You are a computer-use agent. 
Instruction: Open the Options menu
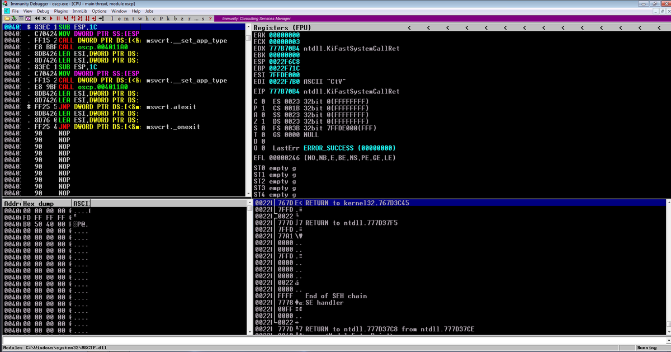[x=99, y=11]
